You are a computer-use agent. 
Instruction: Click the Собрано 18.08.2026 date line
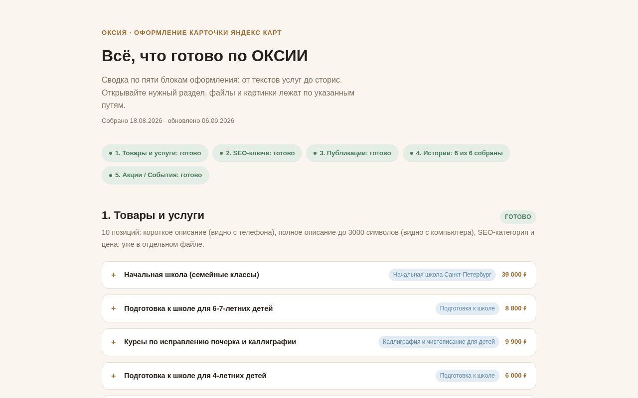(168, 121)
